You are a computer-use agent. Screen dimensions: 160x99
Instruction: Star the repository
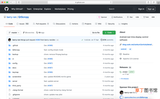coord(130,17)
